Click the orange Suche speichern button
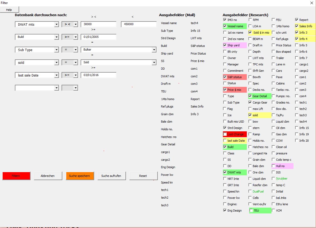This screenshot has width=316, height=228. (80, 176)
